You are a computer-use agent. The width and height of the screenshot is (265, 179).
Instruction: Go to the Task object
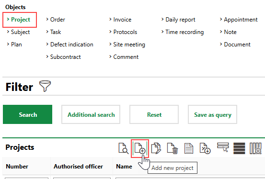[x=56, y=32]
